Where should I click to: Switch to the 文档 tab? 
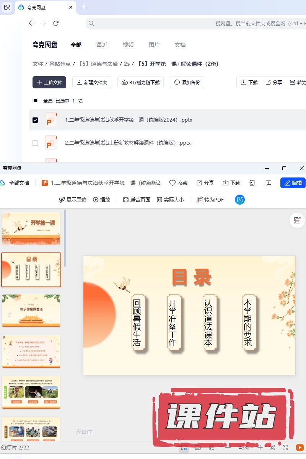[x=180, y=45]
